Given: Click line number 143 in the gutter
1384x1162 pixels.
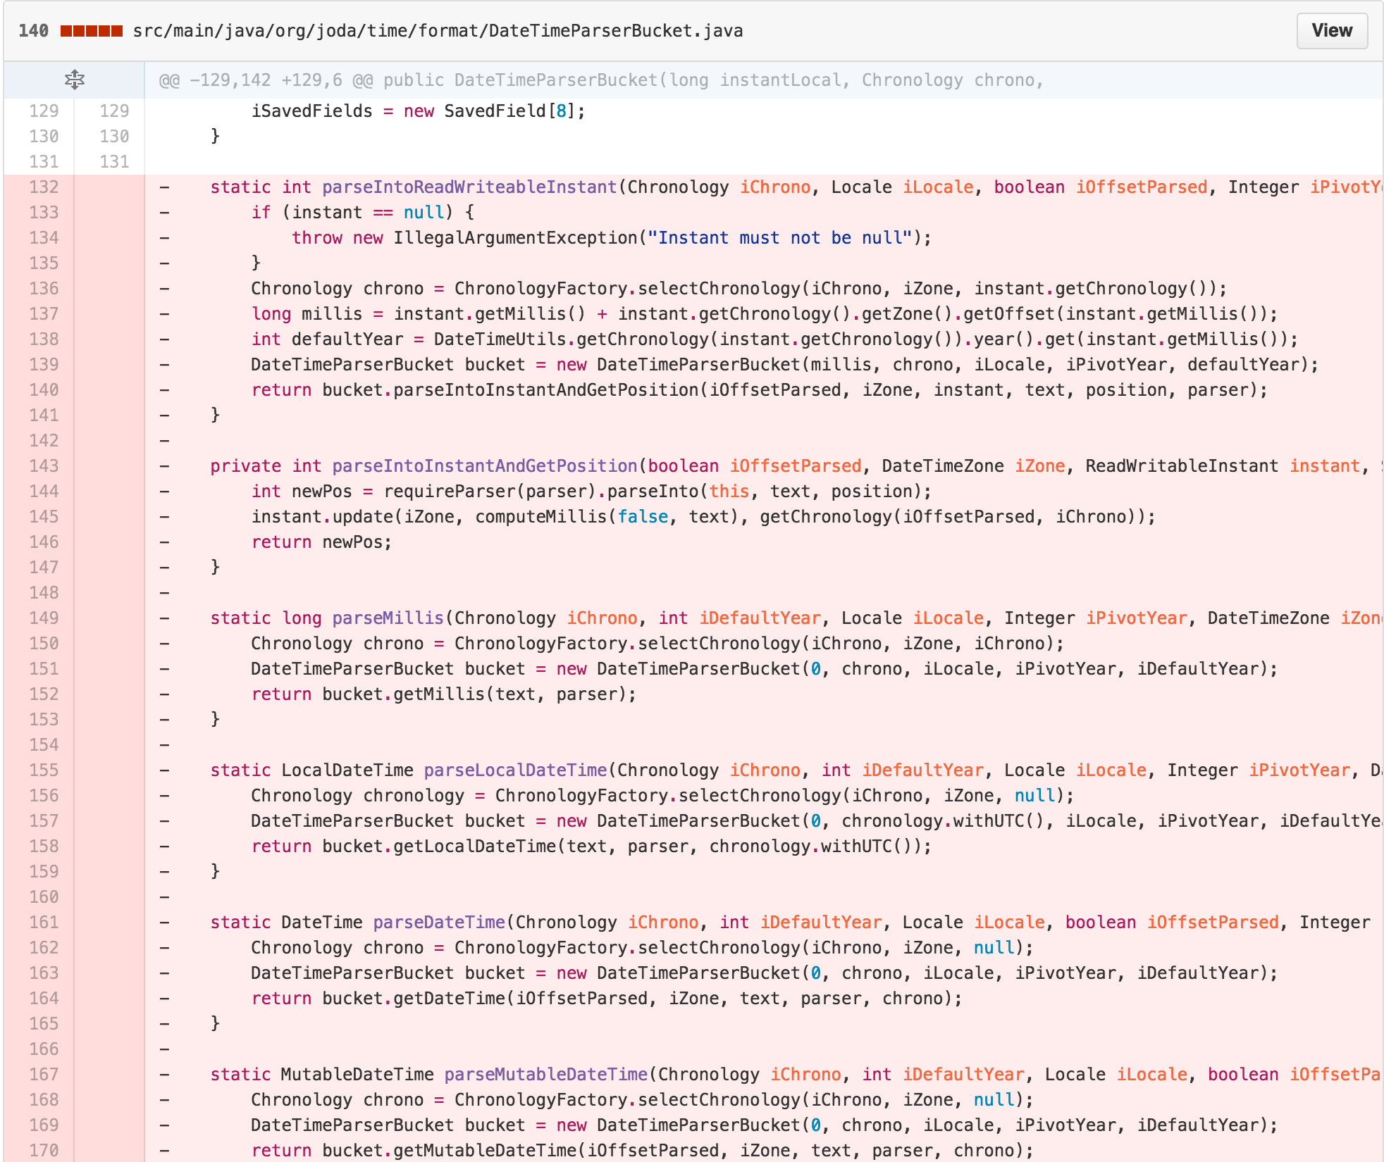Looking at the screenshot, I should [x=44, y=466].
